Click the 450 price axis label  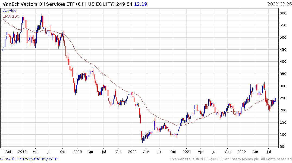283,49
